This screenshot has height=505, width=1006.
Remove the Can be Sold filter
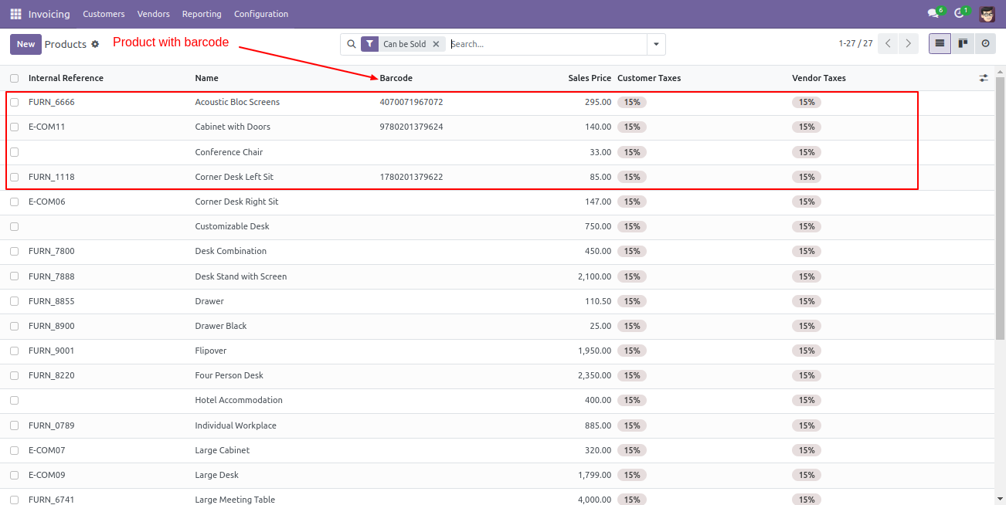pos(436,44)
